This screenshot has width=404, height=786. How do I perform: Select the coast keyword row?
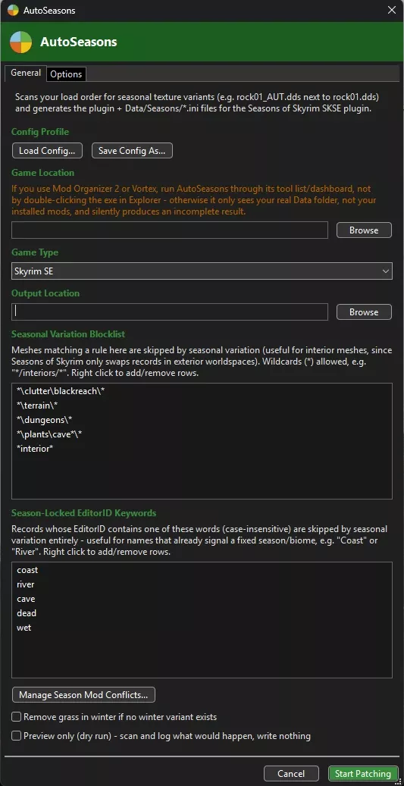202,570
